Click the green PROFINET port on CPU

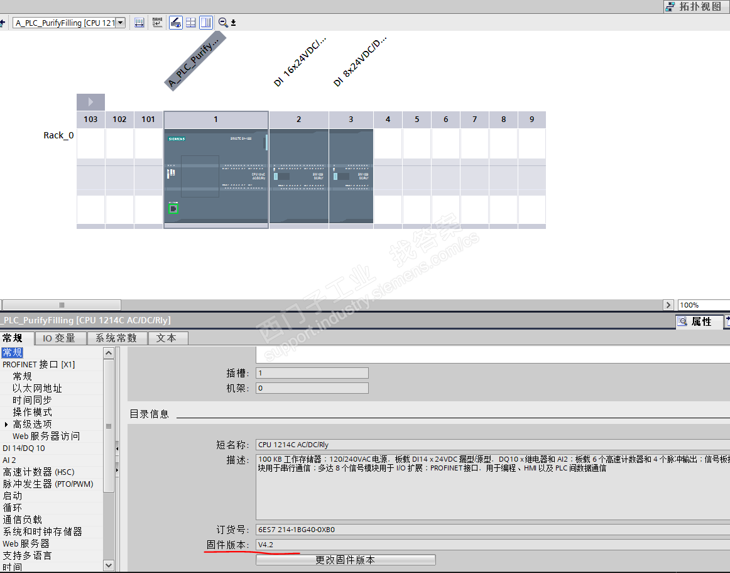173,208
